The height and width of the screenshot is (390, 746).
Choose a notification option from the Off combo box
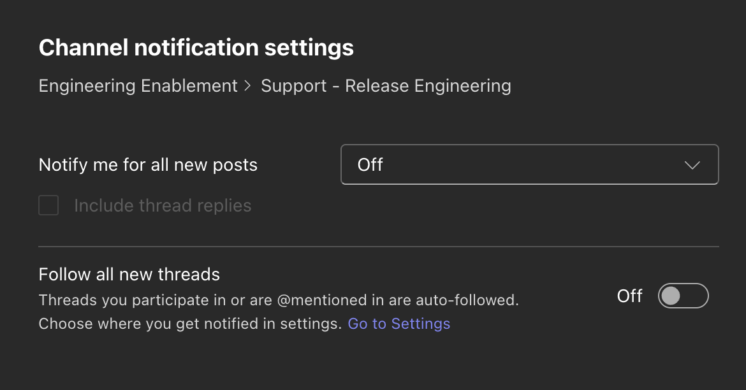(529, 164)
